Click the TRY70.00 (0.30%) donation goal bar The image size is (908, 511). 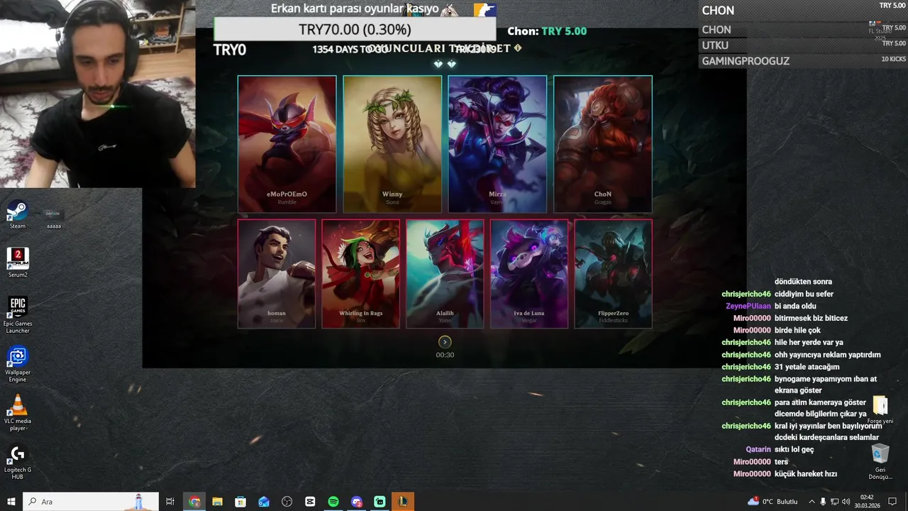click(355, 29)
